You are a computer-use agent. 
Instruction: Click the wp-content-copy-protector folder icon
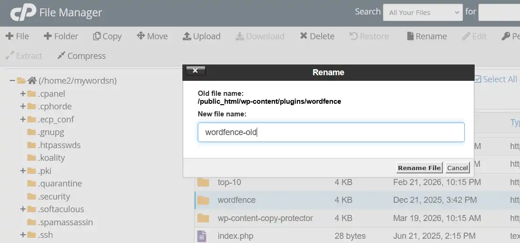[203, 218]
